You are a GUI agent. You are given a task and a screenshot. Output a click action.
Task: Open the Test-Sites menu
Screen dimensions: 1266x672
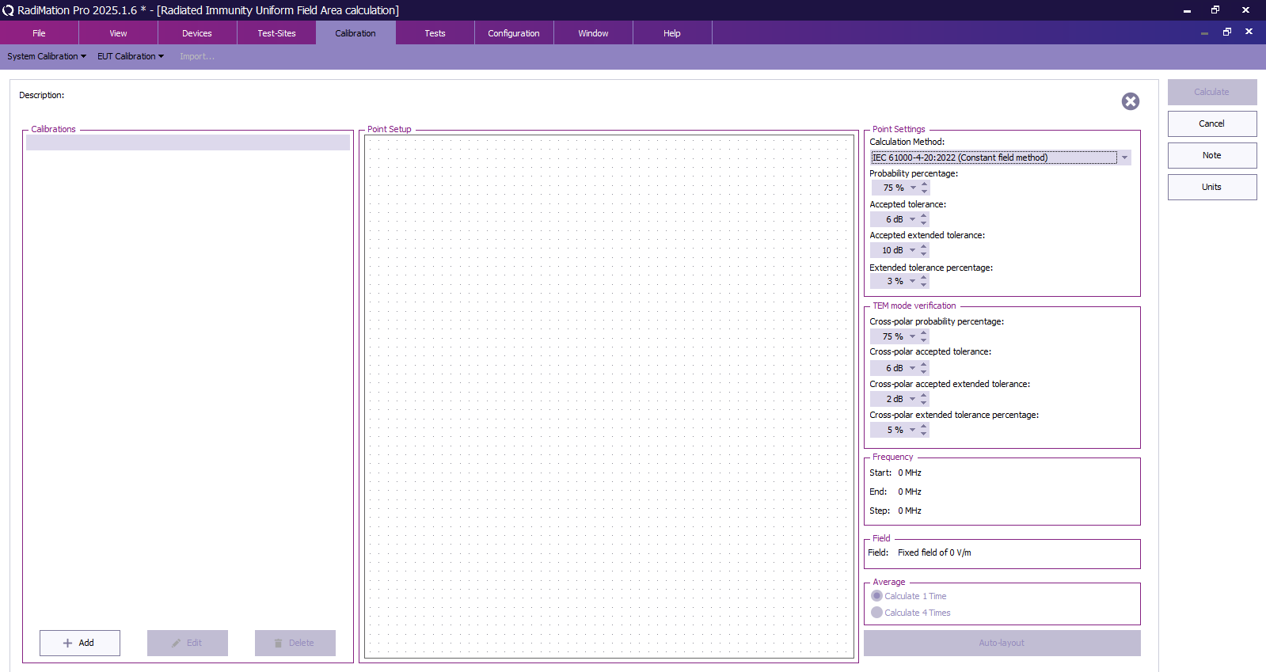(276, 33)
